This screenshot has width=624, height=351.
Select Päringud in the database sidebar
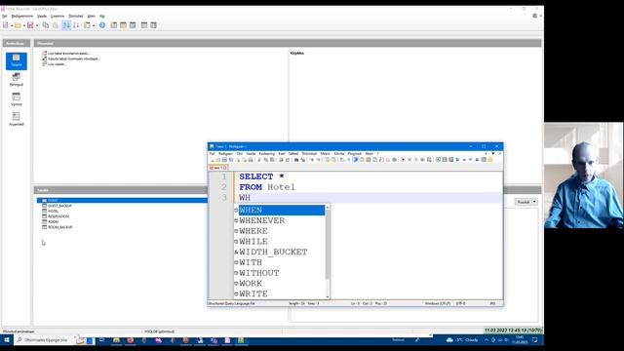click(x=17, y=80)
